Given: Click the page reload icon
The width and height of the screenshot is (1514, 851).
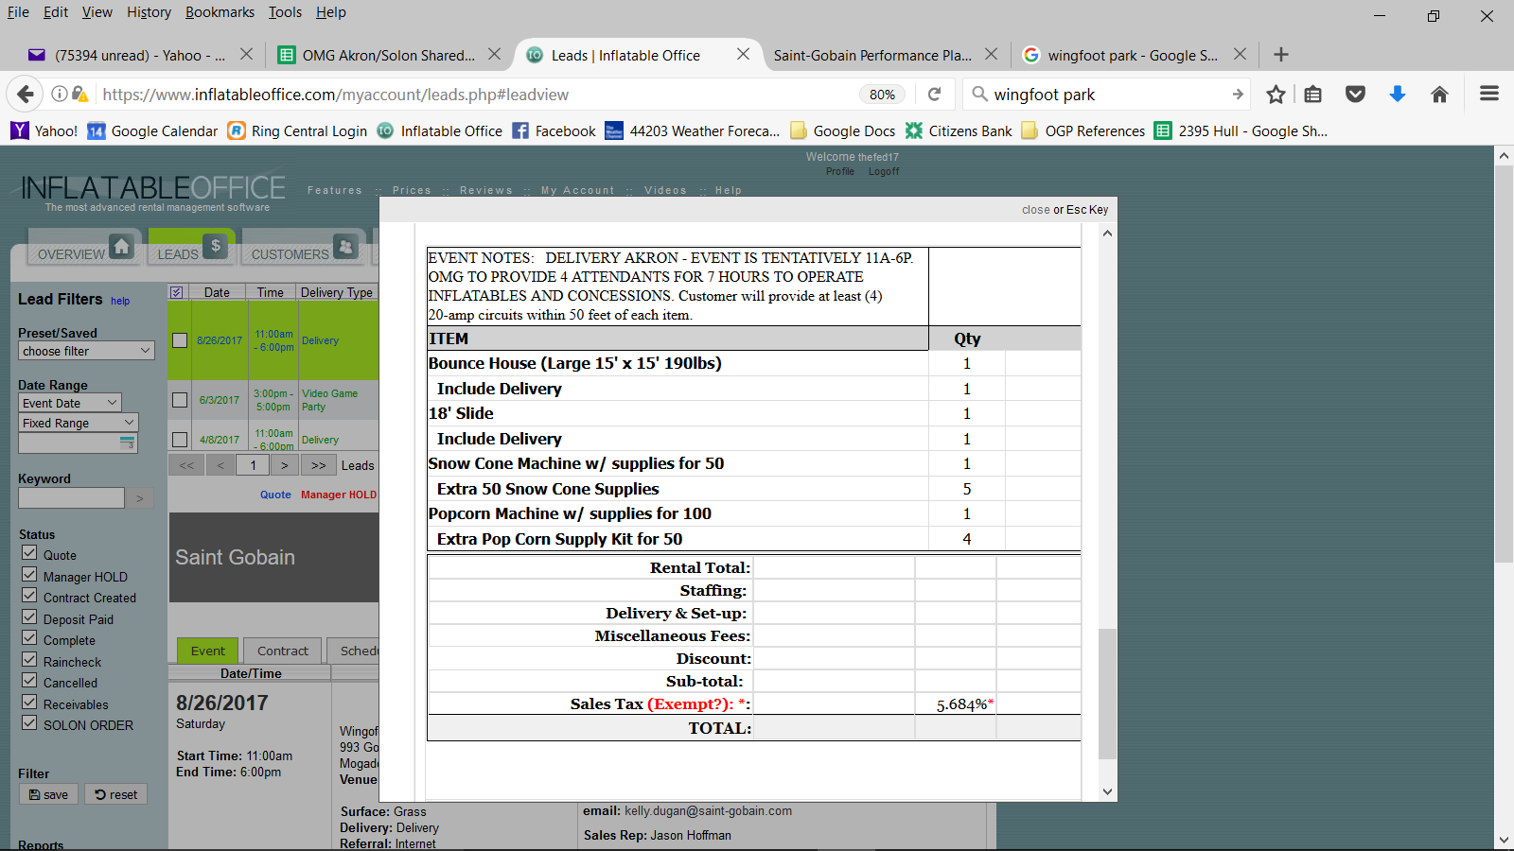Looking at the screenshot, I should (934, 95).
